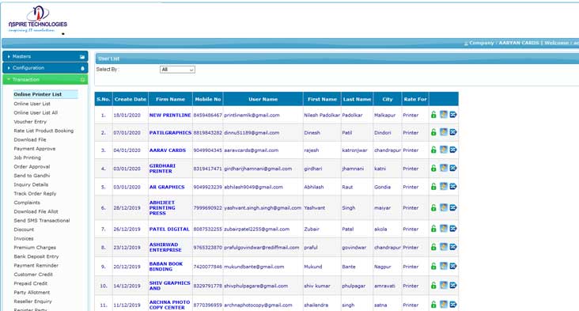The image size is (579, 311).
Task: Click blue arrow icon for NEW PRINTLINE row
Action: tap(453, 115)
